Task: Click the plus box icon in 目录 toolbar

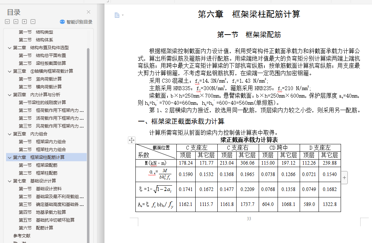Action: pyautogui.click(x=25, y=22)
